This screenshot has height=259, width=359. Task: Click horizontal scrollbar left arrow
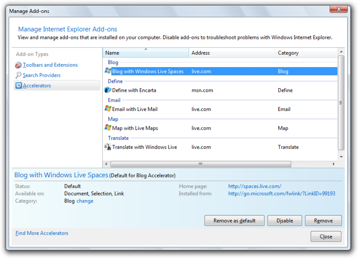(x=106, y=164)
